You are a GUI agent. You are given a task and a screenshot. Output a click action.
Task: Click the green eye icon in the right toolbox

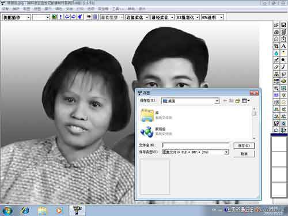coord(283,81)
